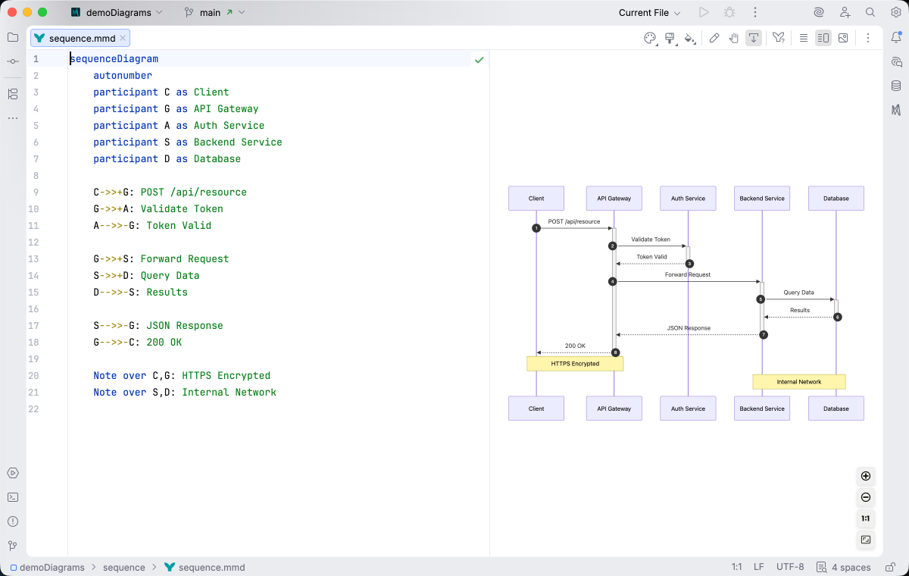909x576 pixels.
Task: Click the Code With Me add-user icon
Action: (x=845, y=12)
